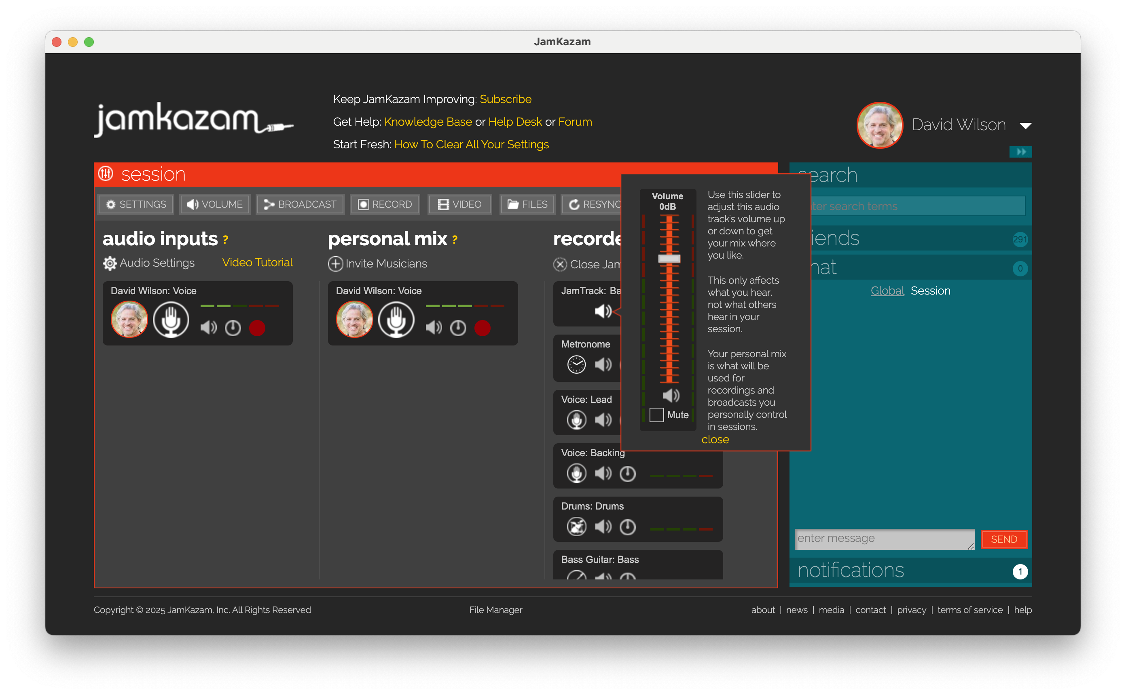Screen dimensions: 1126x695
Task: Open volume for Voice: Backing track
Action: coord(603,473)
